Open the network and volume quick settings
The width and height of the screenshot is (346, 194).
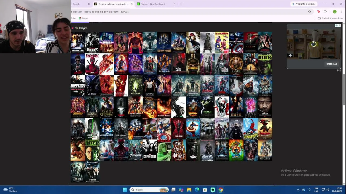325,190
